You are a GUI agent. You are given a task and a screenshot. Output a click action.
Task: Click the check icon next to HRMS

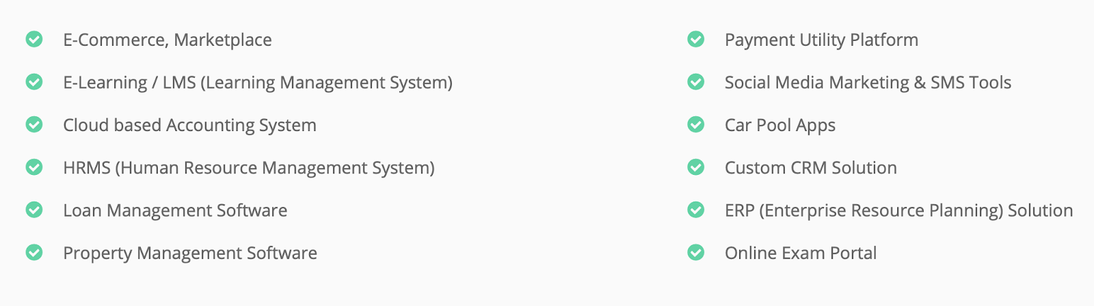(x=34, y=167)
